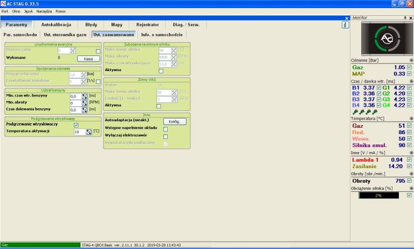This screenshot has width=414, height=249.
Task: Open the Pomoc menu
Action: pos(61,11)
